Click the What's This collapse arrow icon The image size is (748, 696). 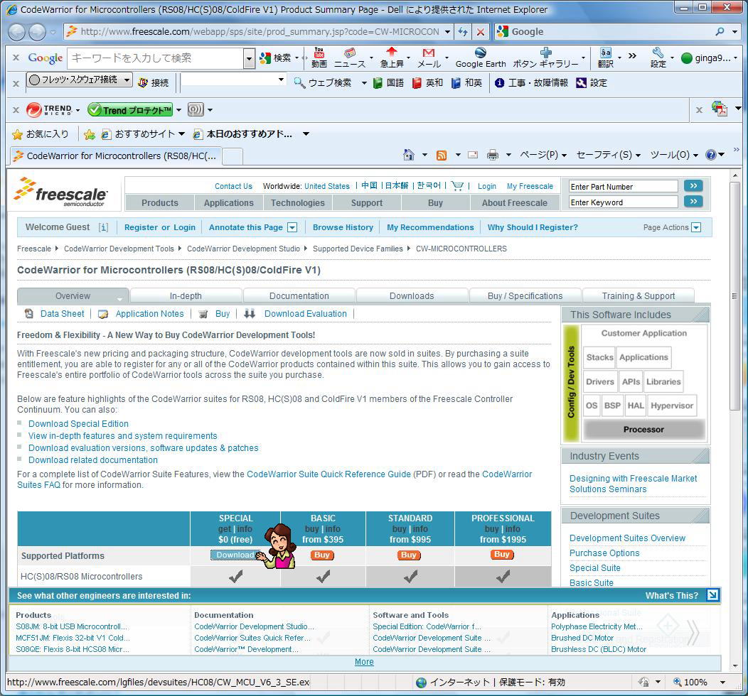pyautogui.click(x=712, y=595)
